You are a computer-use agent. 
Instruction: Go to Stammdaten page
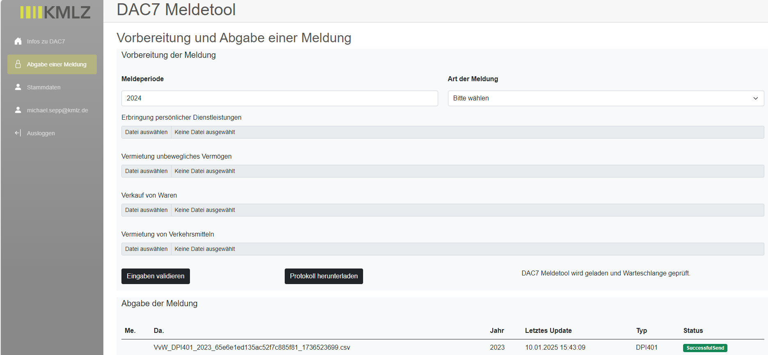pyautogui.click(x=52, y=87)
